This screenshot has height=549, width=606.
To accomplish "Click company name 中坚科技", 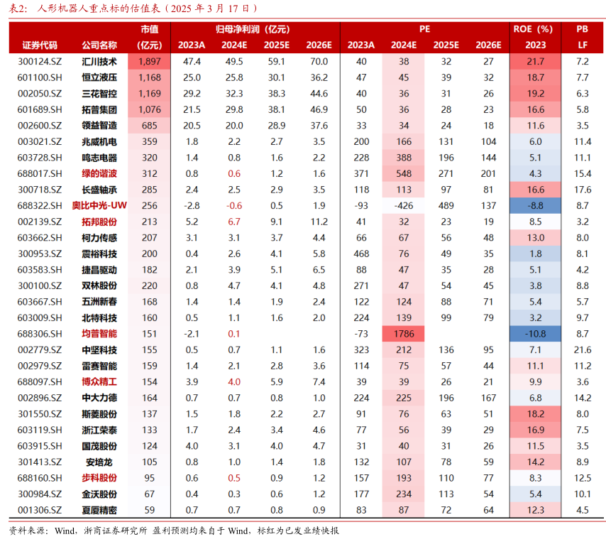I will click(99, 350).
